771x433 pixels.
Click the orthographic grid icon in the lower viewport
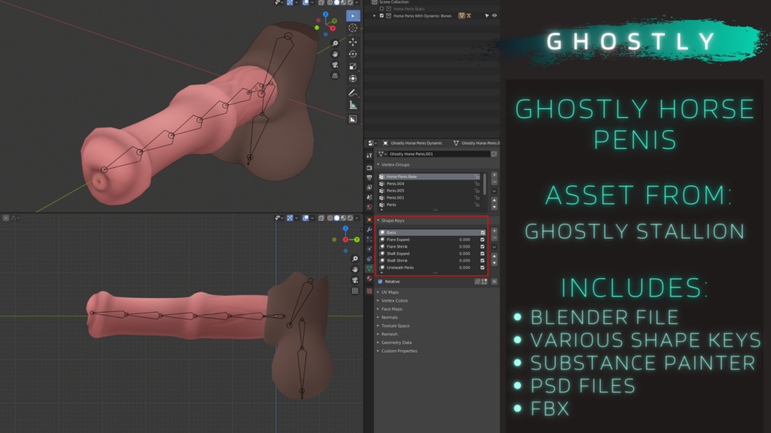click(355, 291)
